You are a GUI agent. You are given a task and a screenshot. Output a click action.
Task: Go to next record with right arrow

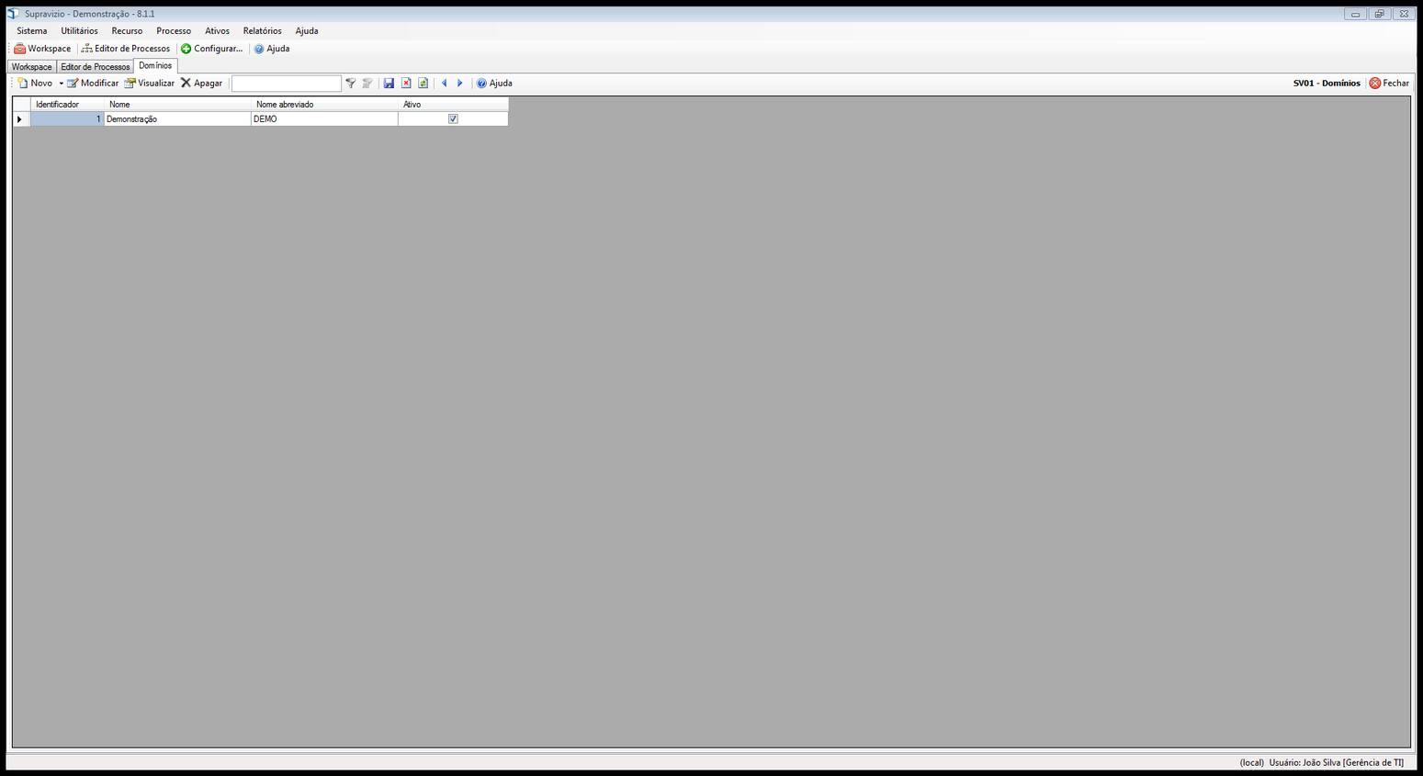pos(460,84)
